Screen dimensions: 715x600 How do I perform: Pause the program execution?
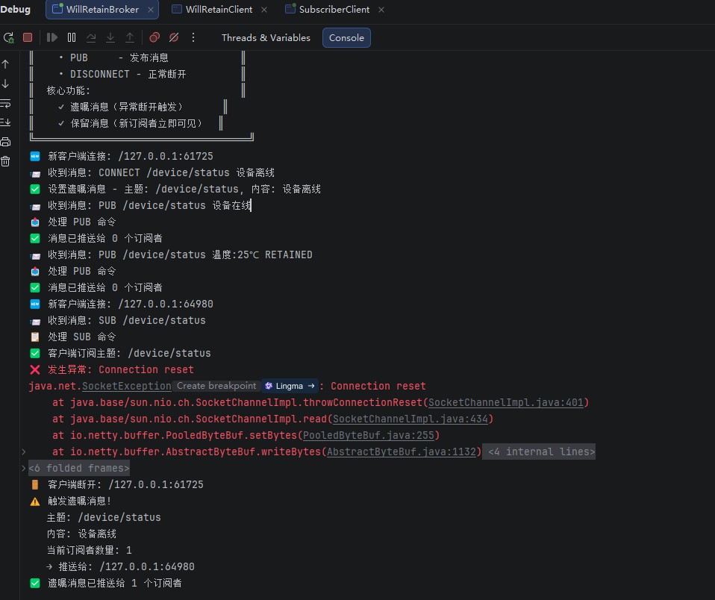[72, 37]
